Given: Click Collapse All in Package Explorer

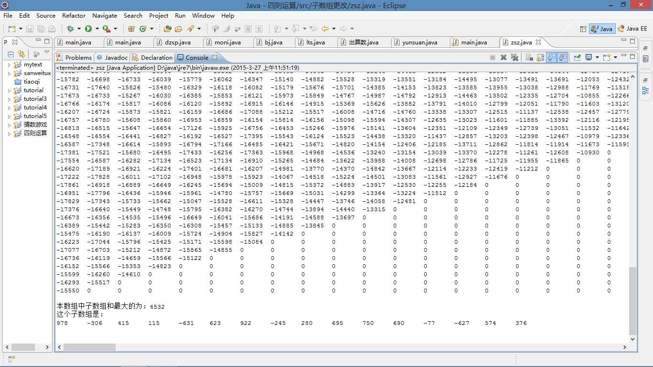Looking at the screenshot, I should click(11, 54).
